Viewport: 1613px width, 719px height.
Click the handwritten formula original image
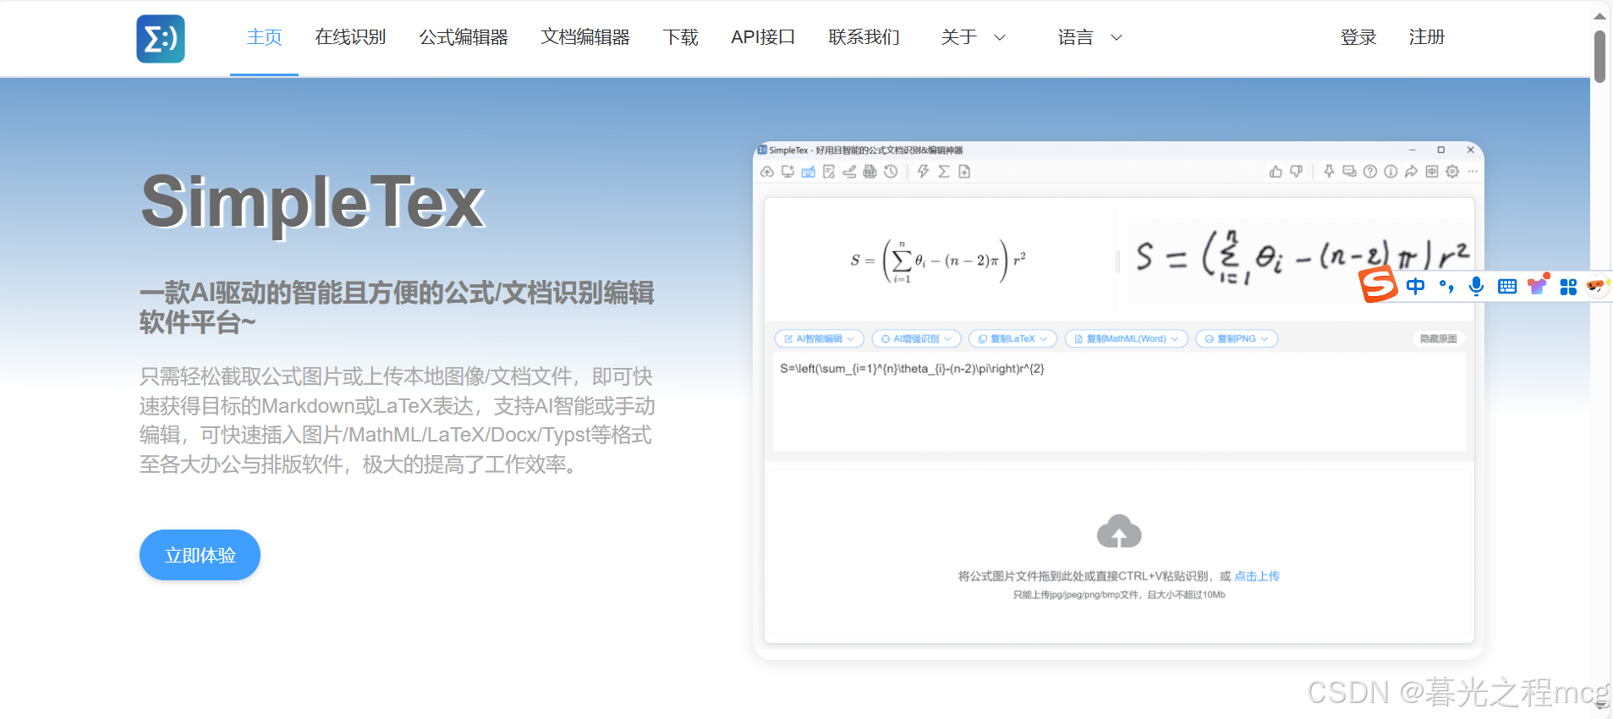(1299, 261)
